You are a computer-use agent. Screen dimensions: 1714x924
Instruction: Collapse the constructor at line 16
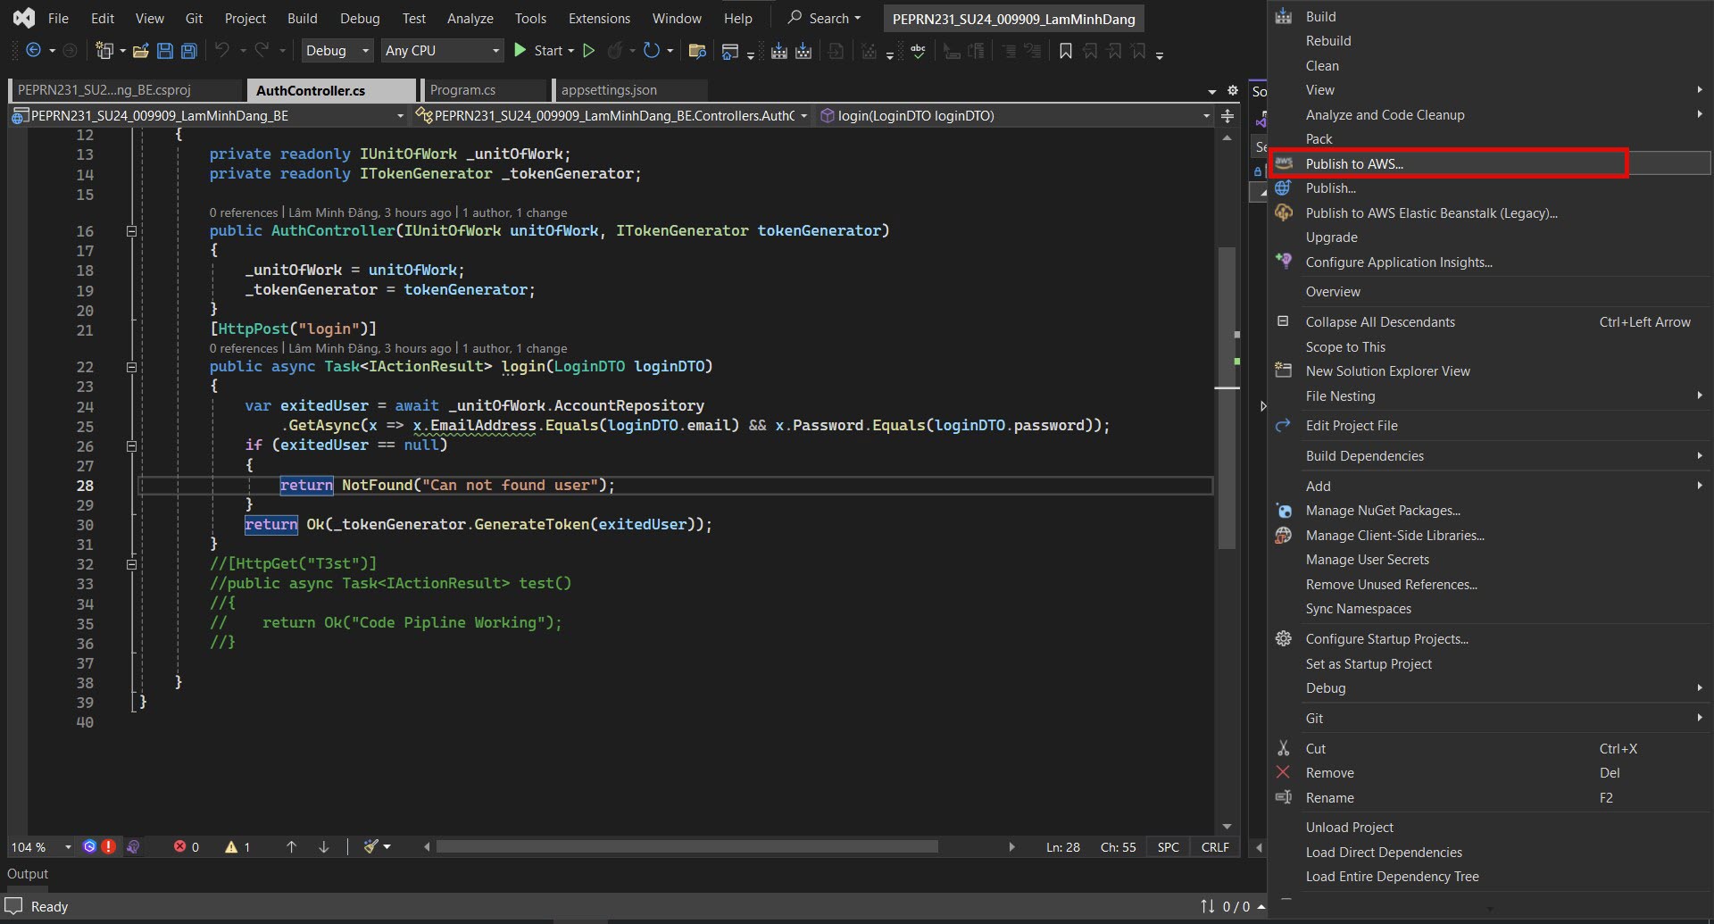click(131, 231)
